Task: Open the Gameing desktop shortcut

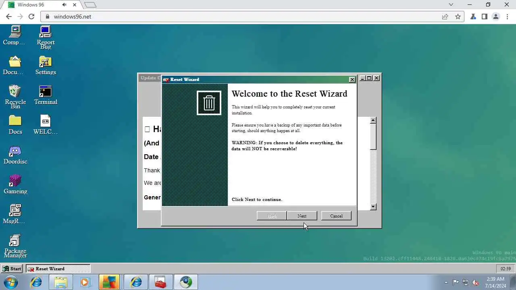Action: 15,184
